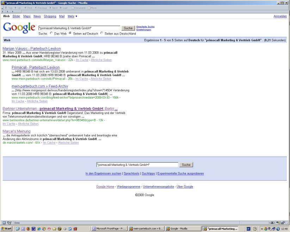The height and width of the screenshot is (232, 290).
Task: Open the 'Primacall - Parteibuch Lexikon' result
Action: 36,68
